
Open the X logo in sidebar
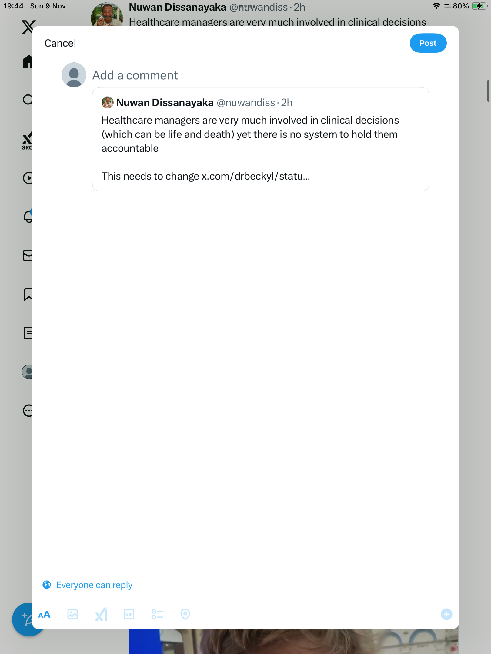28,27
